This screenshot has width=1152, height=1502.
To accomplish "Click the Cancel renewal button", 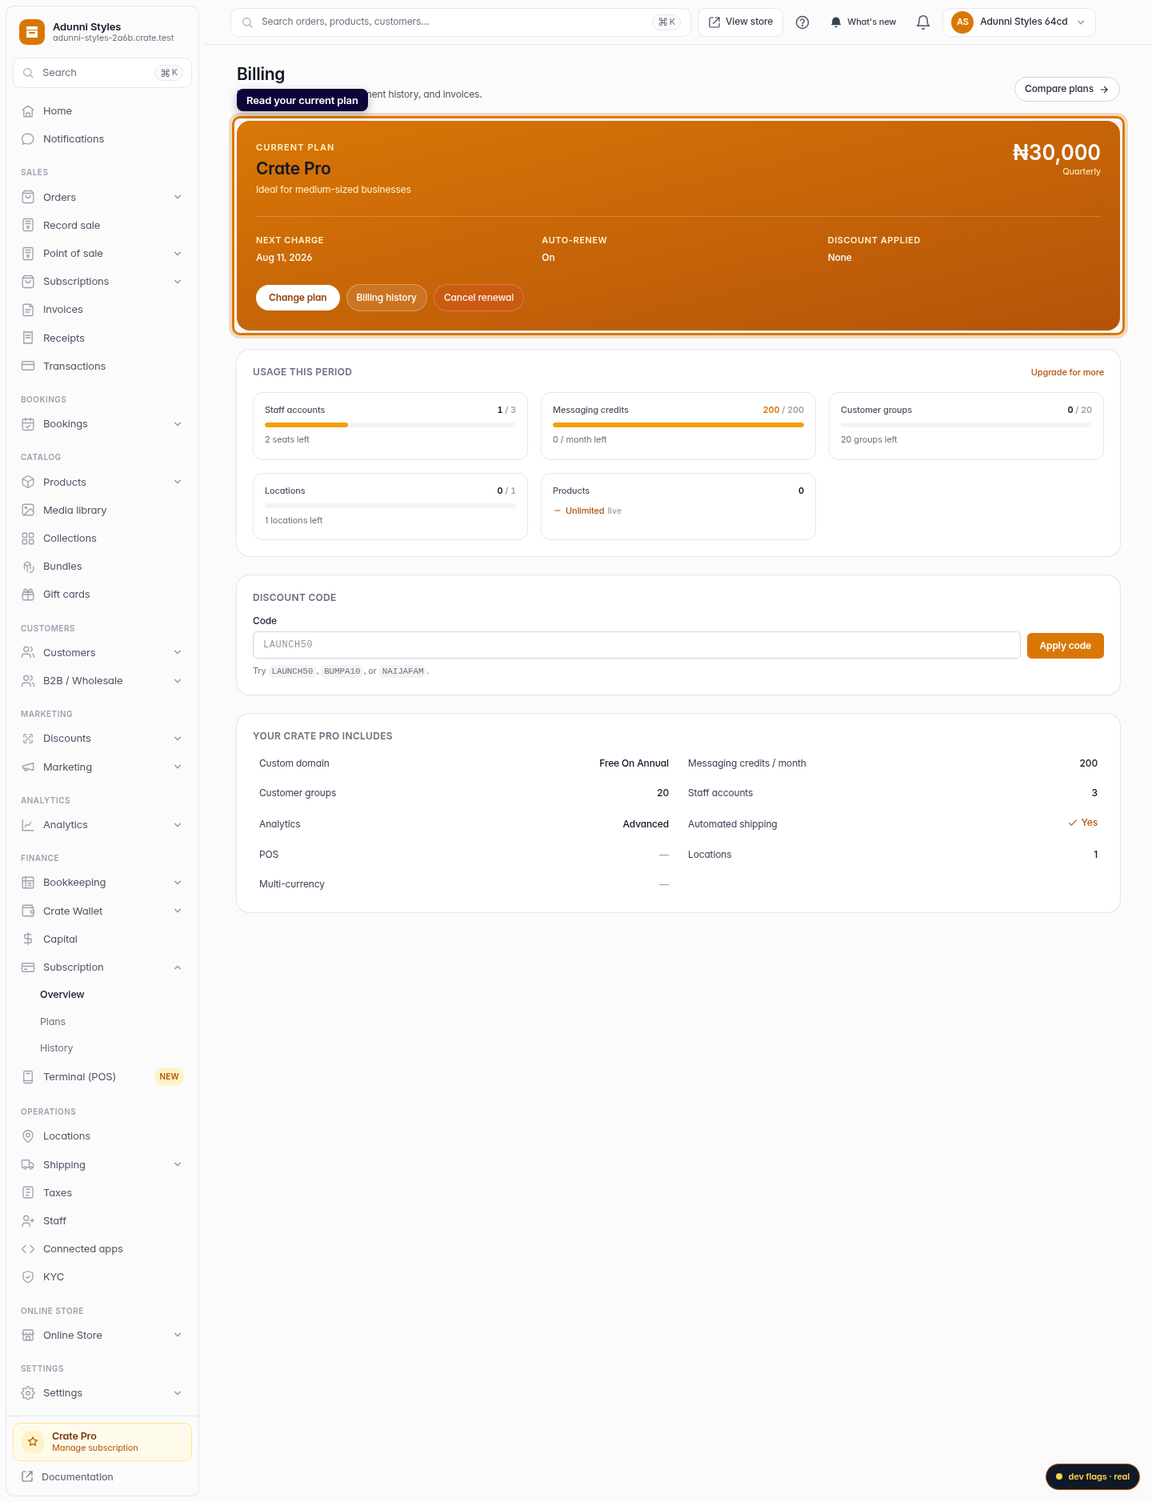I will [478, 298].
